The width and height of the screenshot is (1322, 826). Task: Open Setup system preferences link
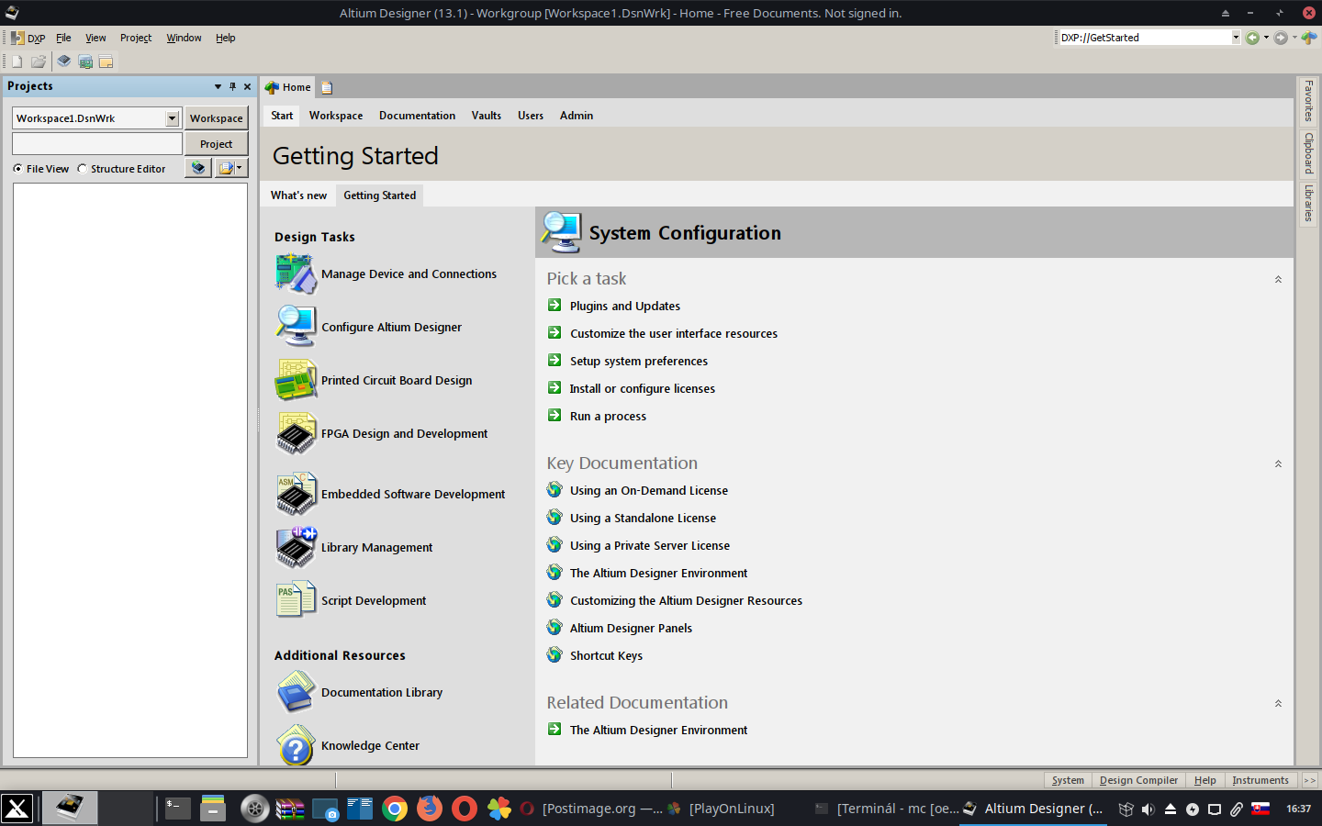pyautogui.click(x=639, y=362)
